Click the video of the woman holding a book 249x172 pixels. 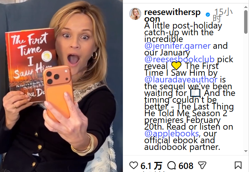click(x=61, y=86)
